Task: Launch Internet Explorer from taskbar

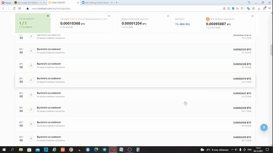Action: (x=54, y=150)
